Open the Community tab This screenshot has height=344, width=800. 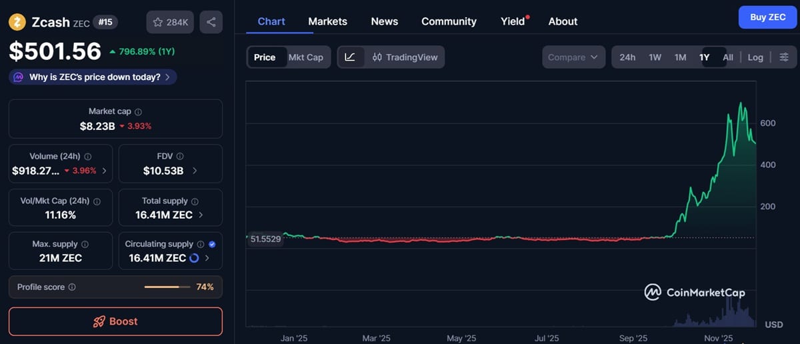point(449,21)
